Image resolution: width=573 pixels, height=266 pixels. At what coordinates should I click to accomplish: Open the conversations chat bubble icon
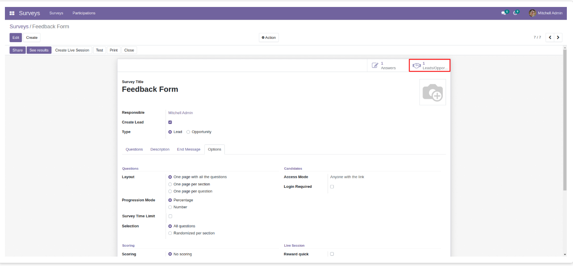(x=504, y=13)
